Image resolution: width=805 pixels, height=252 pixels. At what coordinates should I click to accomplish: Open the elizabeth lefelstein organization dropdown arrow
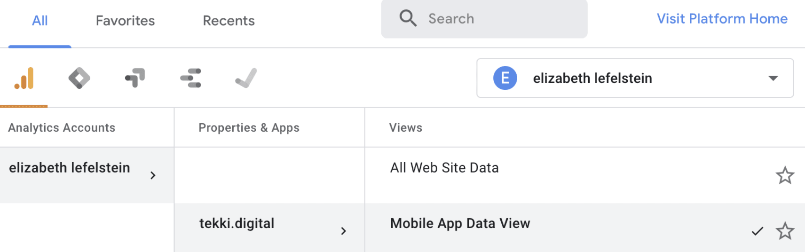(773, 79)
